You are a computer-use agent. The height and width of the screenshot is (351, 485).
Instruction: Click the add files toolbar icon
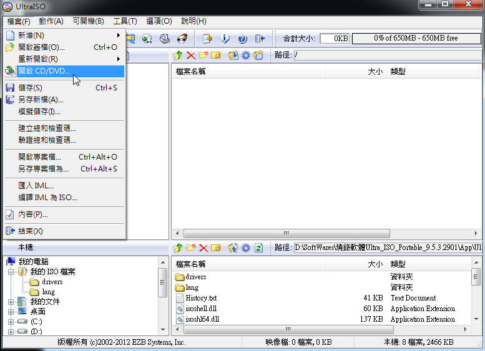208,39
